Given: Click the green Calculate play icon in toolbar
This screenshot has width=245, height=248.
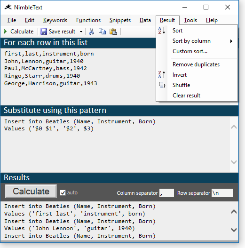Looking at the screenshot, I should [5, 32].
